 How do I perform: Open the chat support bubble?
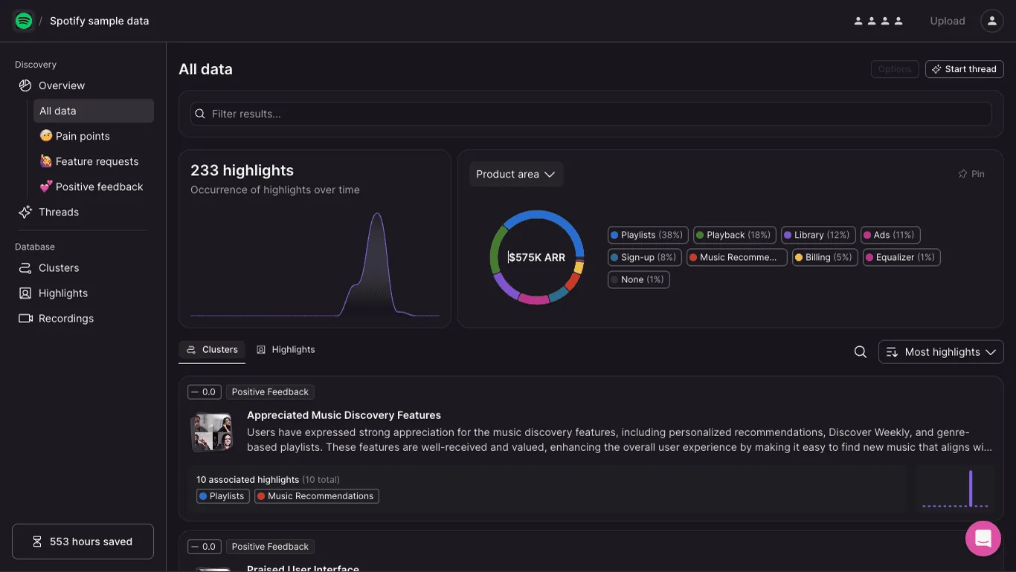point(983,538)
